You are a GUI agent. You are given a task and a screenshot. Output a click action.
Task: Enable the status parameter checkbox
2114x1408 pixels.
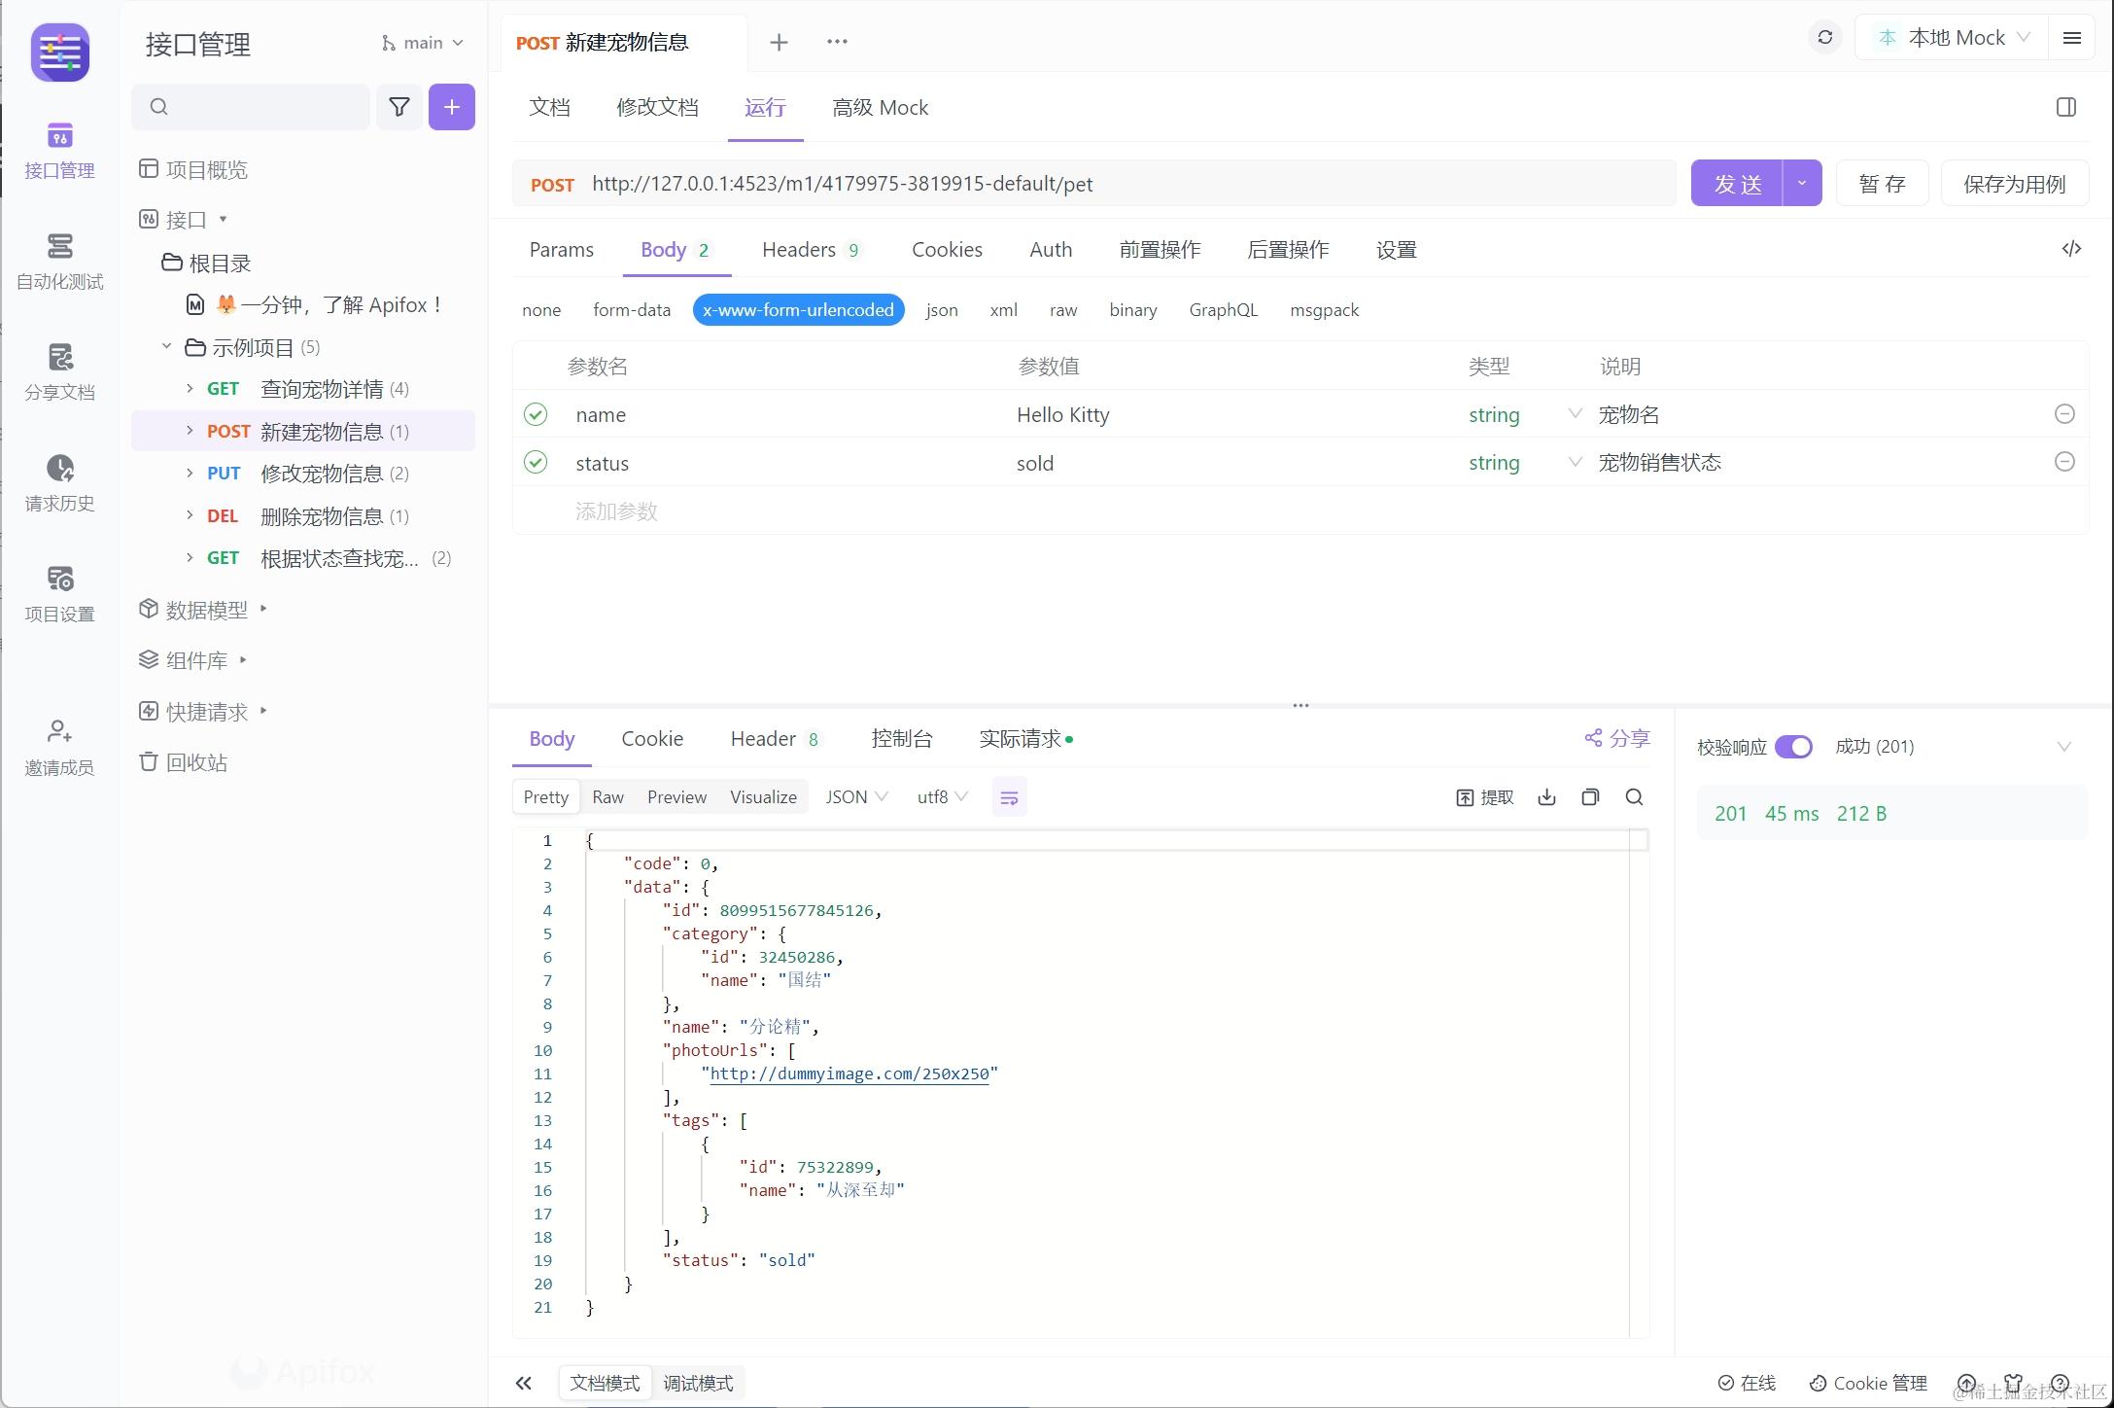[x=536, y=461]
